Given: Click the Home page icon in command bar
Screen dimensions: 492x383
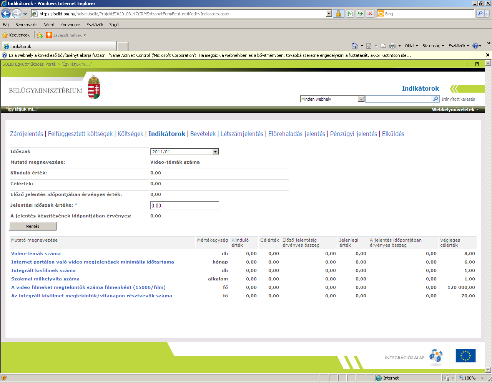Looking at the screenshot, I should pyautogui.click(x=355, y=46).
